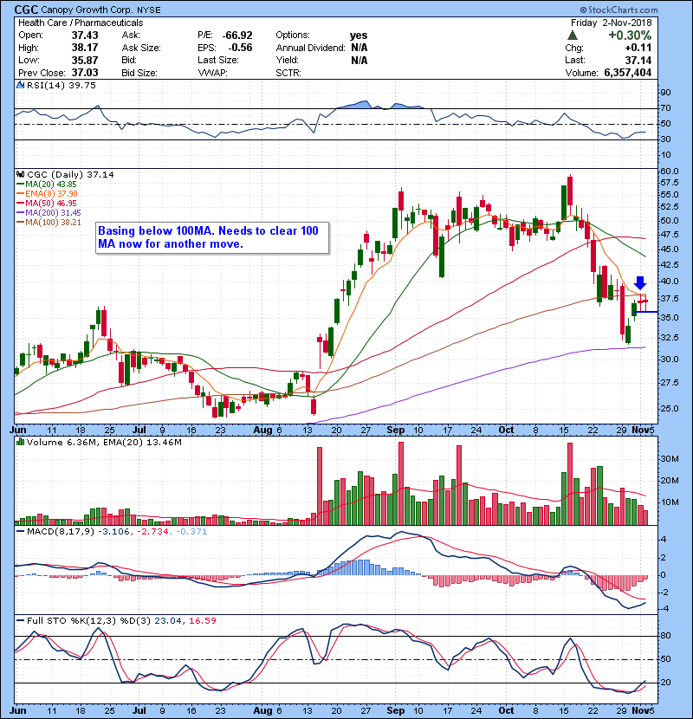Click the MACD histogram value -0.371
The image size is (693, 719).
tap(191, 532)
